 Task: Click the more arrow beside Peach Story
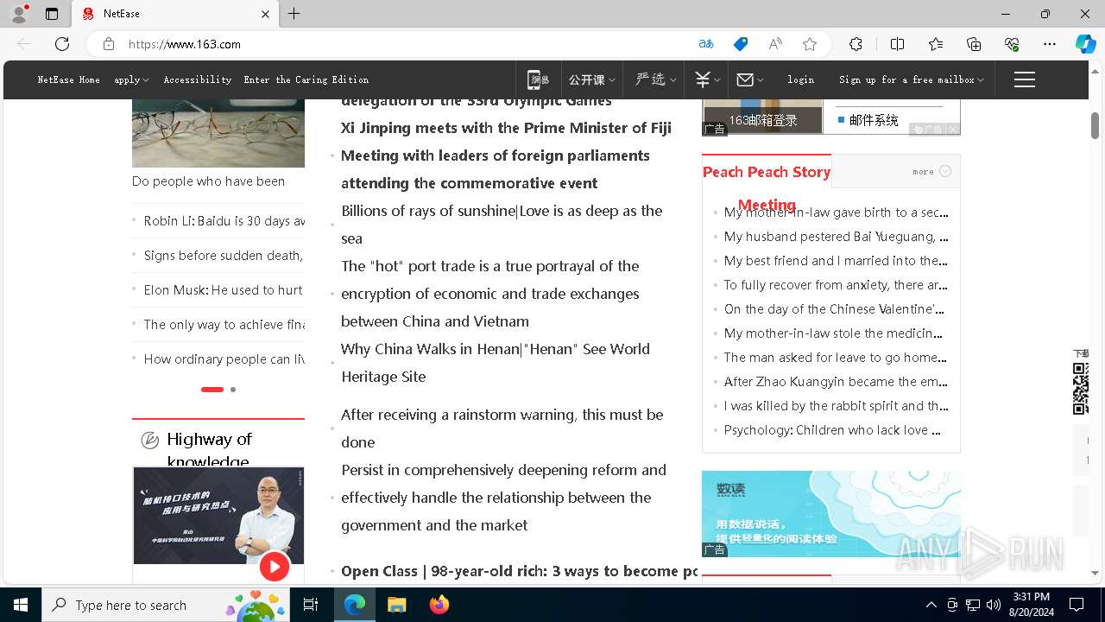pos(945,171)
